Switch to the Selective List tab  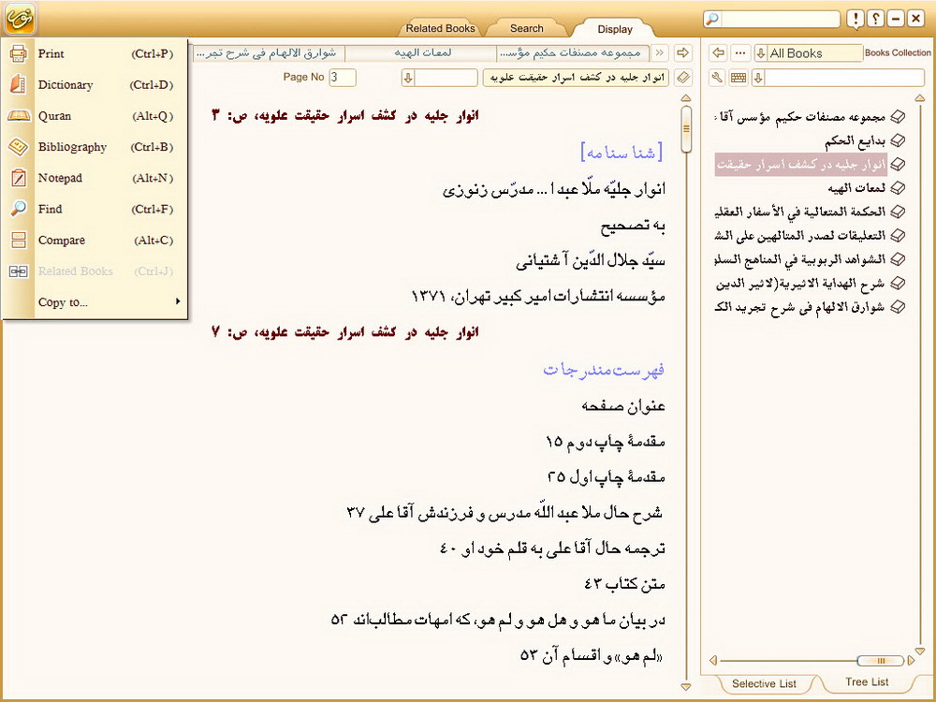tap(764, 684)
